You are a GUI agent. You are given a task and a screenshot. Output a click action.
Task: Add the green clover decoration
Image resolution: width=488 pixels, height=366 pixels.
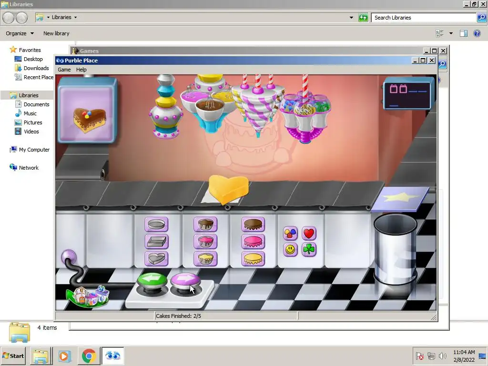[x=309, y=249]
